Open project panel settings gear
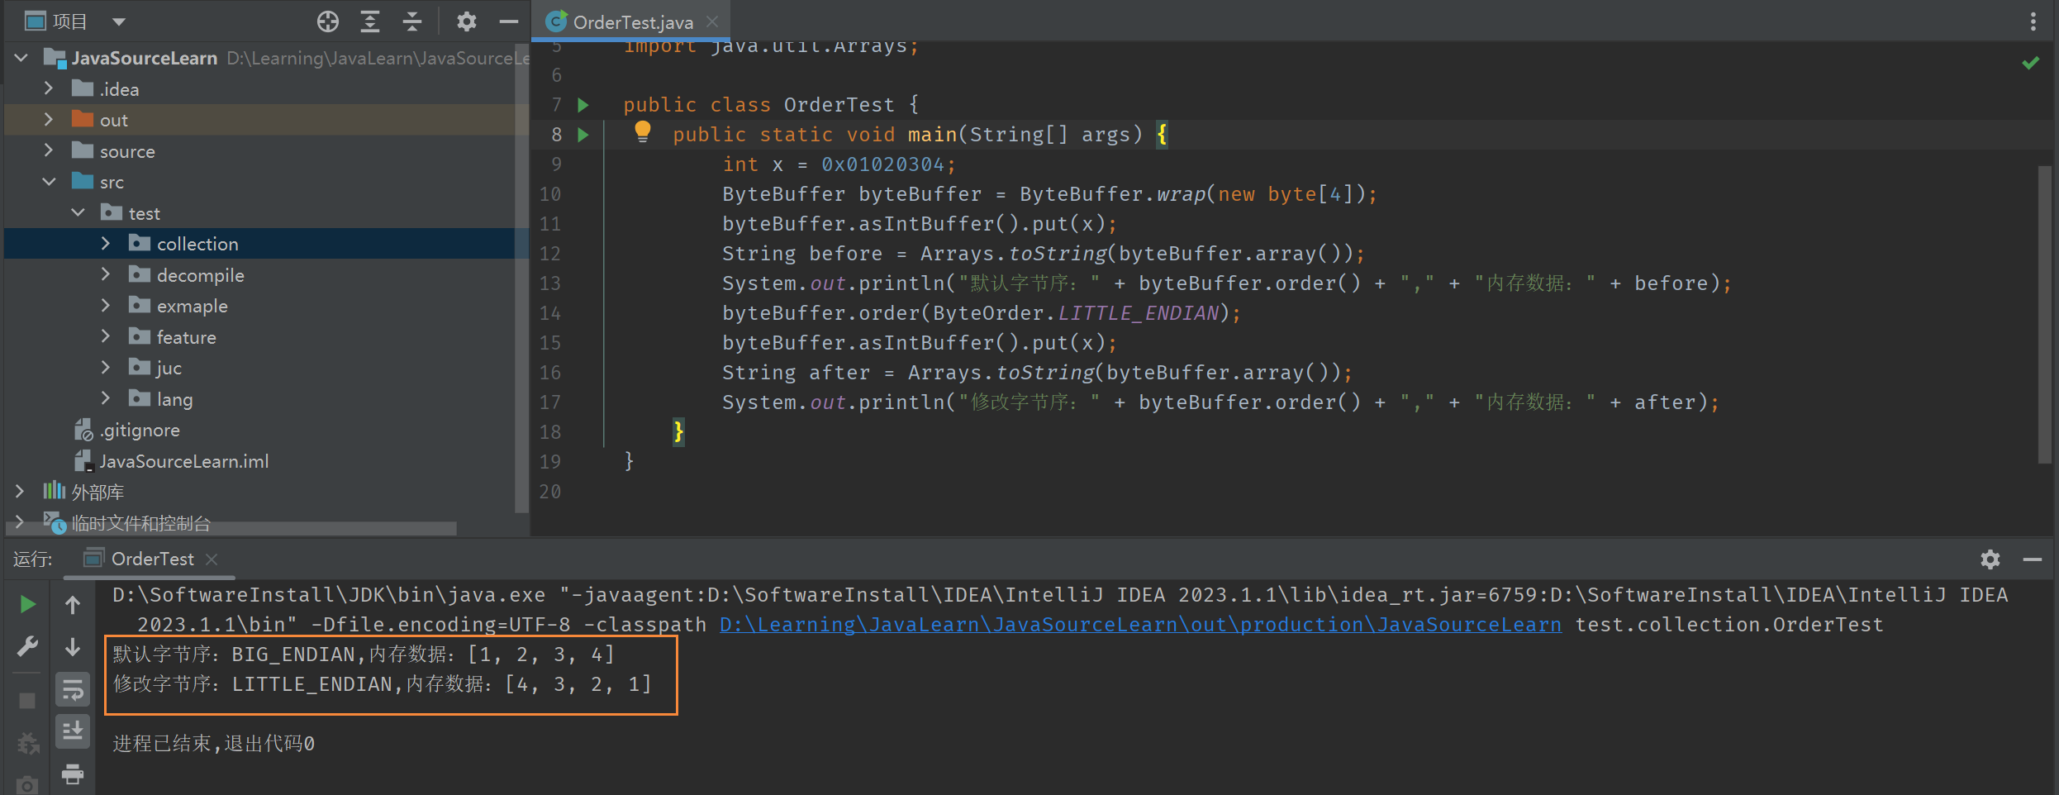The width and height of the screenshot is (2059, 795). point(466,21)
